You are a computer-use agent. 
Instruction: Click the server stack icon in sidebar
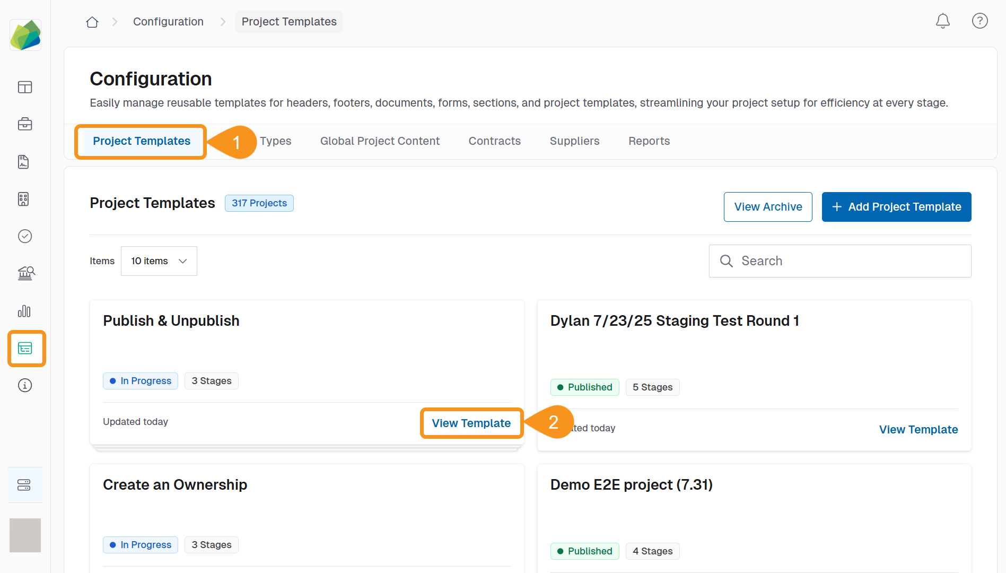[x=24, y=485]
